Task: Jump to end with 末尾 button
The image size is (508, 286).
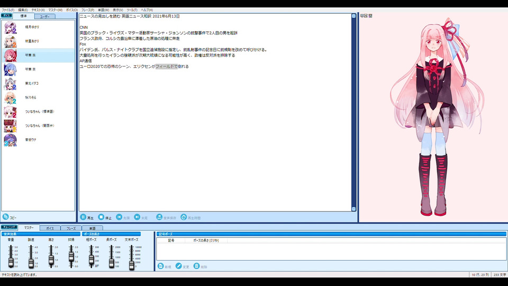Action: pyautogui.click(x=141, y=217)
